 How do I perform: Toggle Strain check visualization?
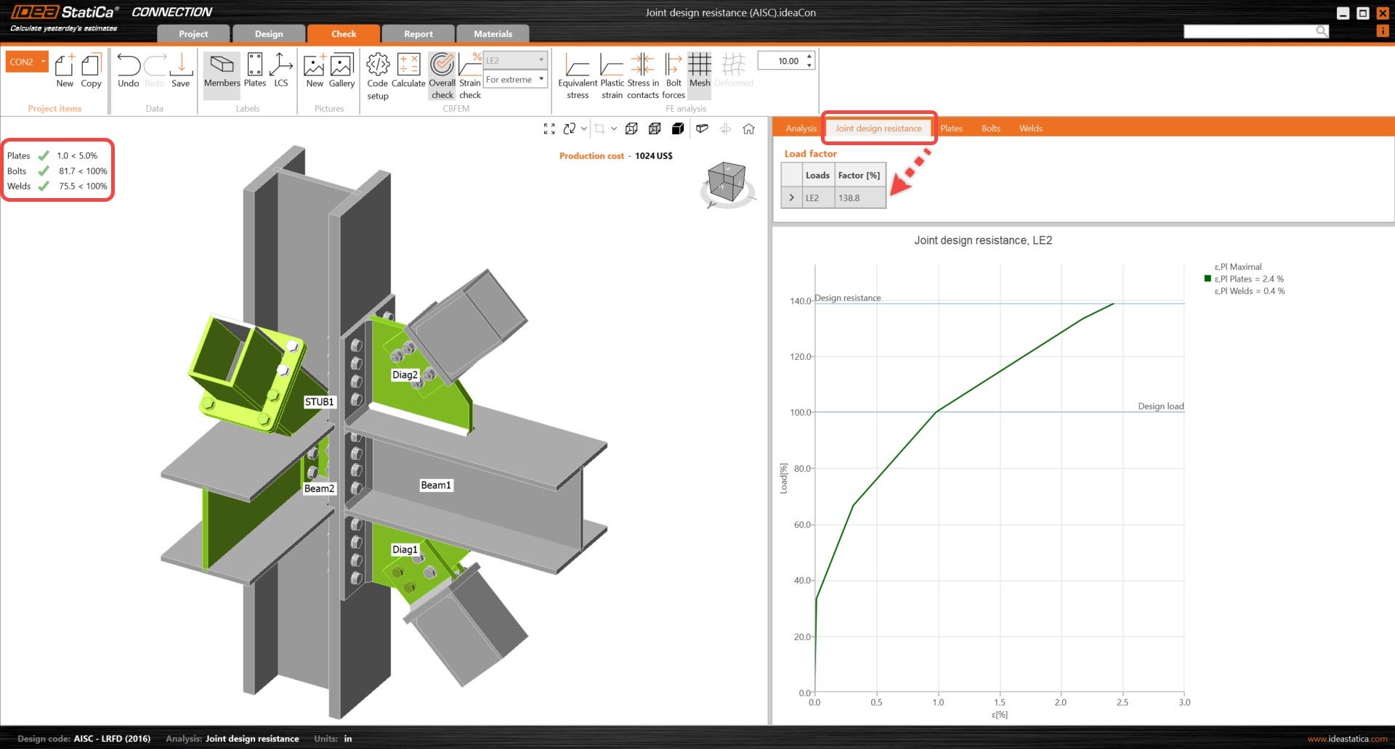[470, 71]
